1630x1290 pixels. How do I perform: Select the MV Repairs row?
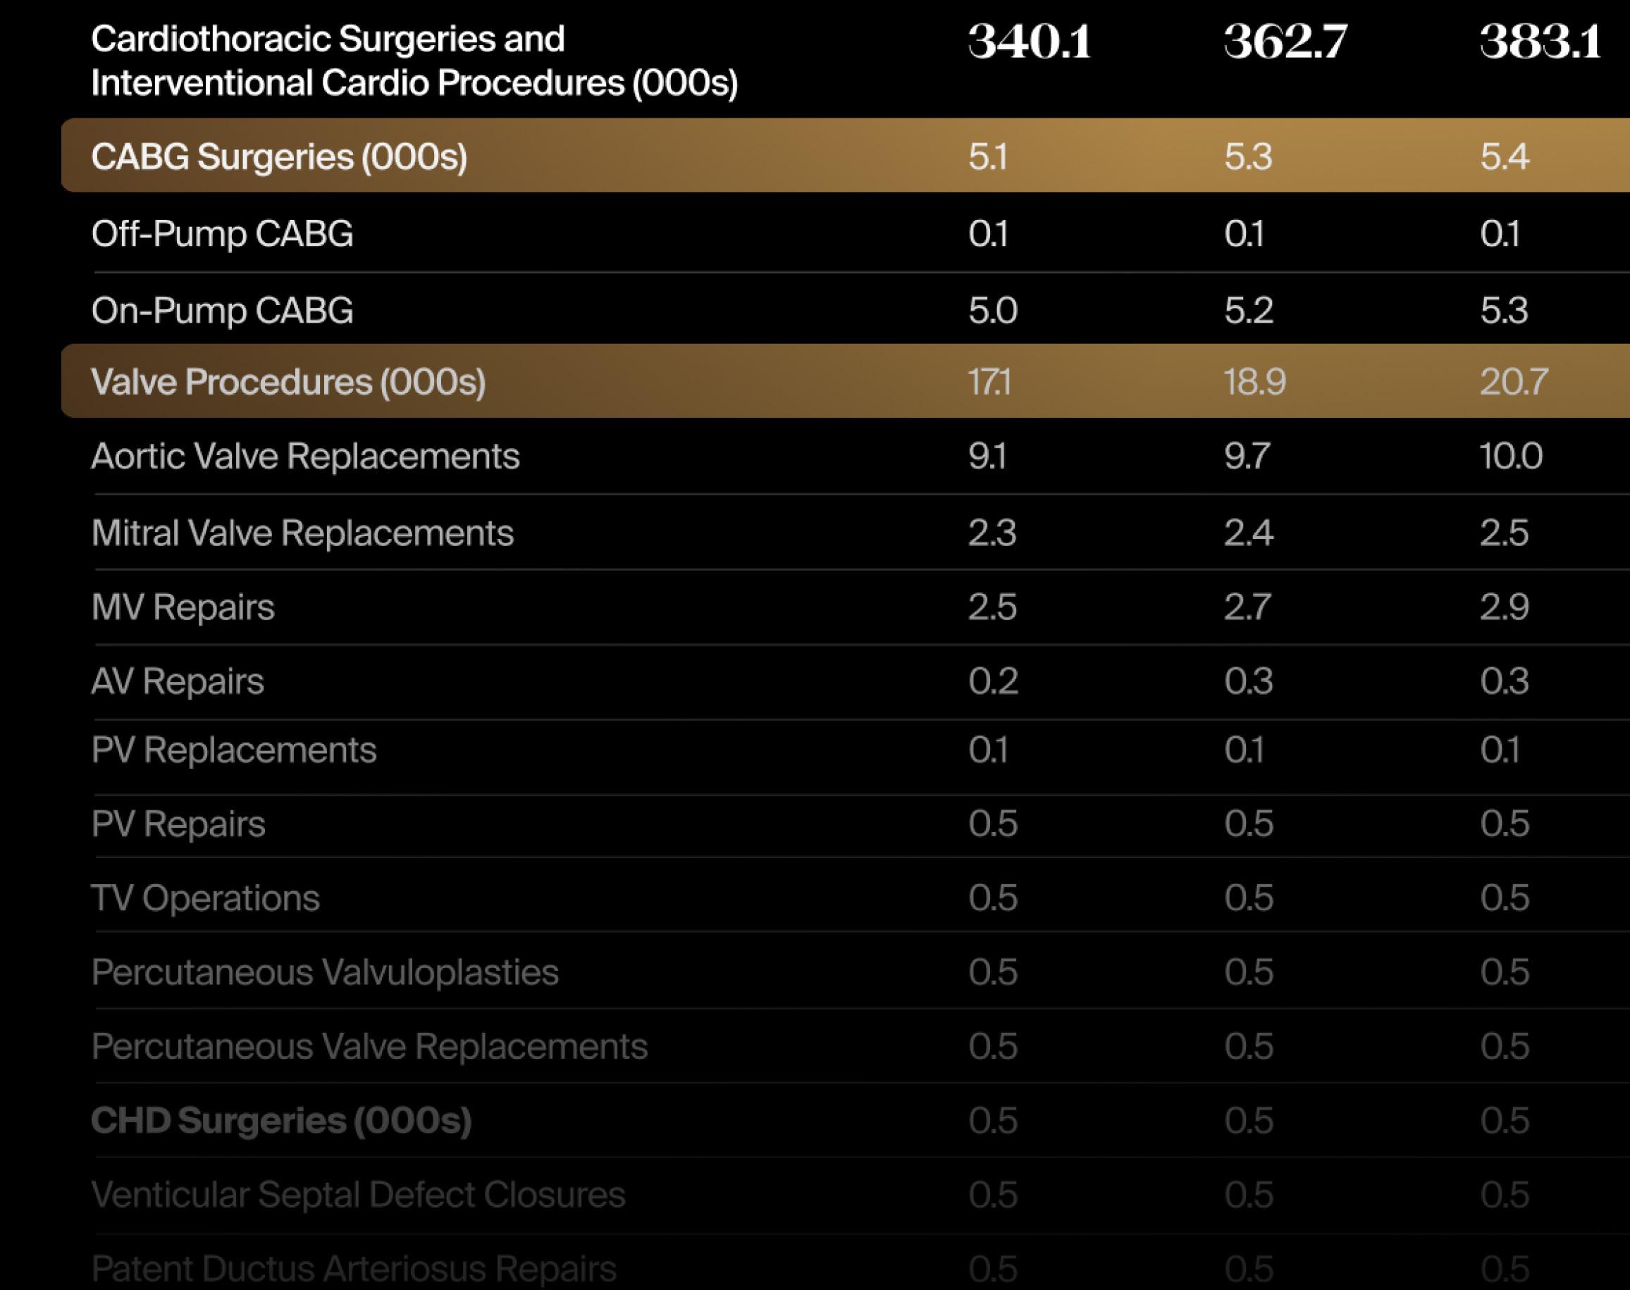tap(183, 607)
